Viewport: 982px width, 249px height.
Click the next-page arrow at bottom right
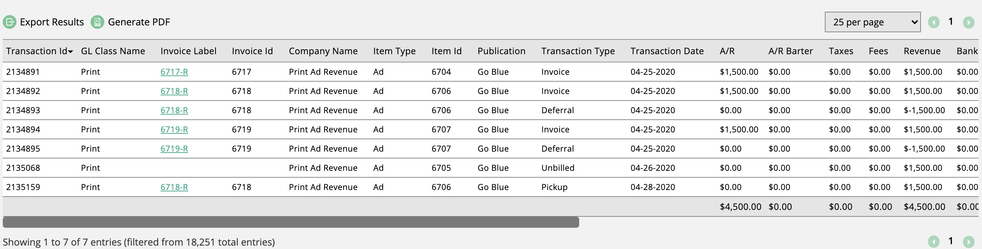coord(969,241)
